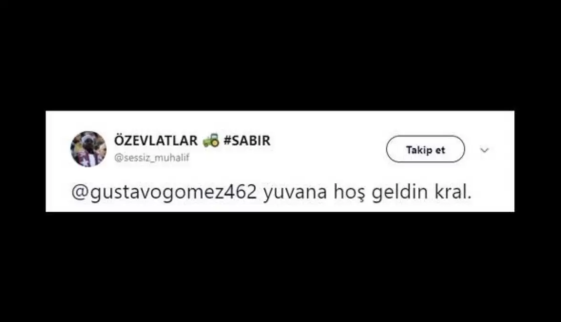Open the @gustavogomez462 mention link
Image resolution: width=561 pixels, height=322 pixels.
click(164, 193)
